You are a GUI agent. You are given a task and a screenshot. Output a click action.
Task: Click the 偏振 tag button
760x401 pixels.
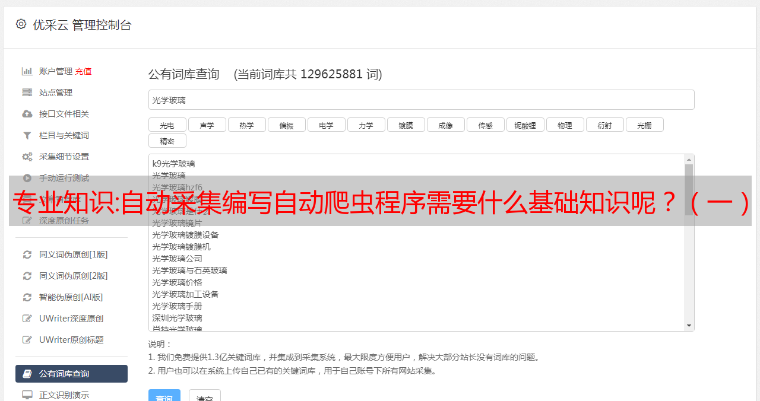286,125
